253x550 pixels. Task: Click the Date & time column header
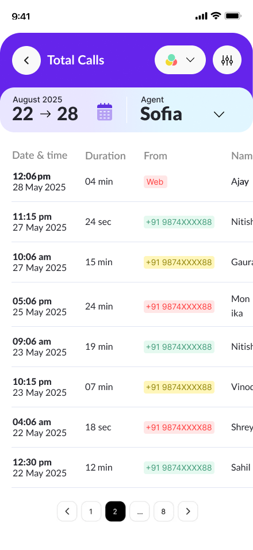point(40,155)
